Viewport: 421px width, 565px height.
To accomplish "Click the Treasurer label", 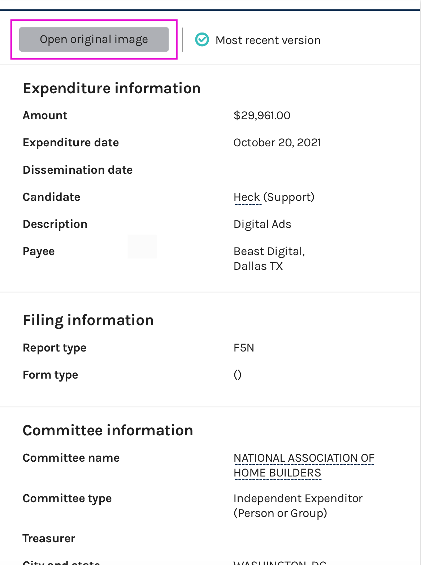I will click(x=49, y=539).
